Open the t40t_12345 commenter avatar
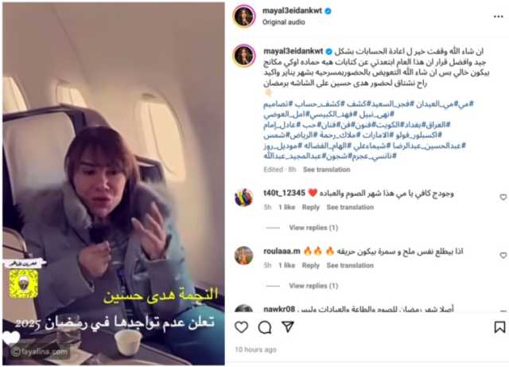Viewport: 509px width, 367px height. 243,197
